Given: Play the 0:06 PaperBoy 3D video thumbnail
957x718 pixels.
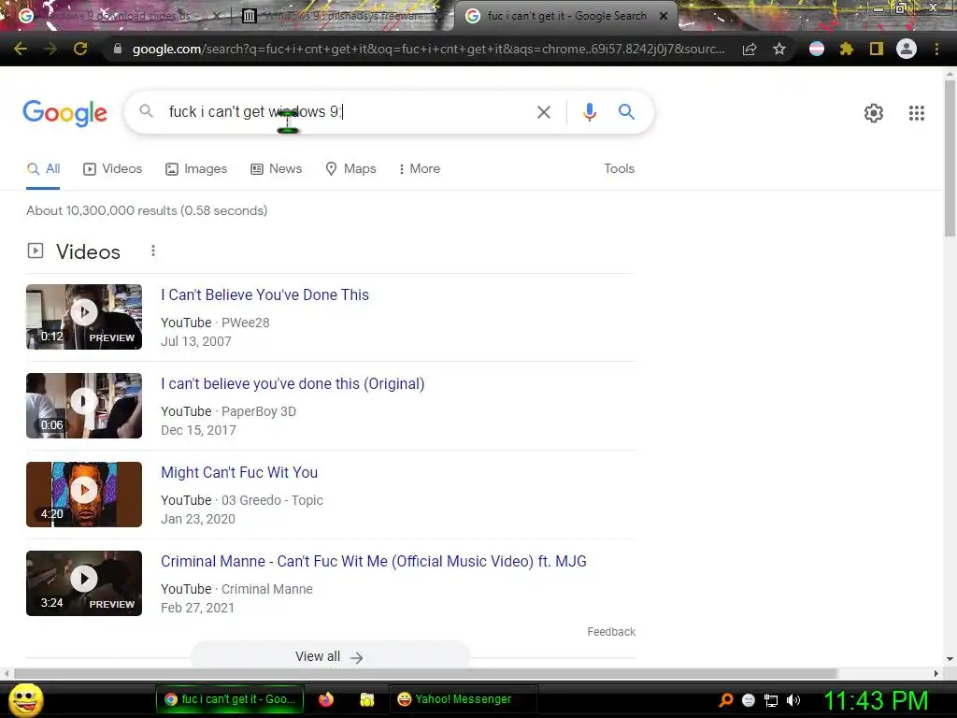Looking at the screenshot, I should pyautogui.click(x=84, y=406).
